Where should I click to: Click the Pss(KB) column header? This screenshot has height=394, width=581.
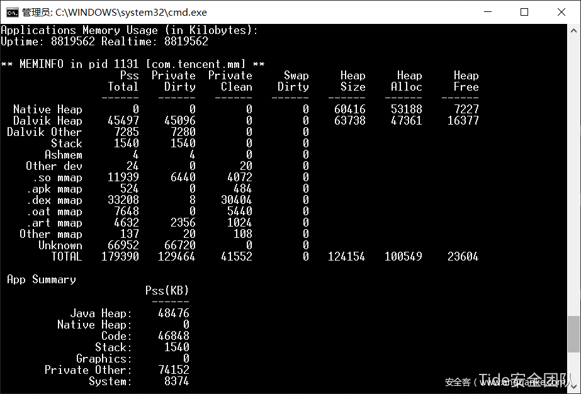tap(167, 291)
